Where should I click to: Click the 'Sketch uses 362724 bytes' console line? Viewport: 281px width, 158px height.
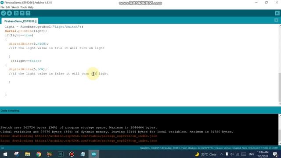(x=79, y=128)
